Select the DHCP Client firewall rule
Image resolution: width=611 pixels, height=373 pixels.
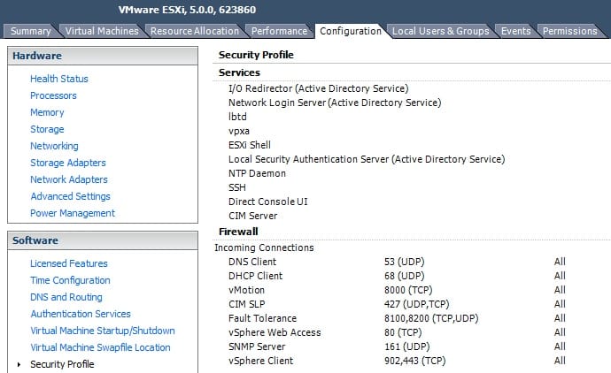(x=255, y=276)
